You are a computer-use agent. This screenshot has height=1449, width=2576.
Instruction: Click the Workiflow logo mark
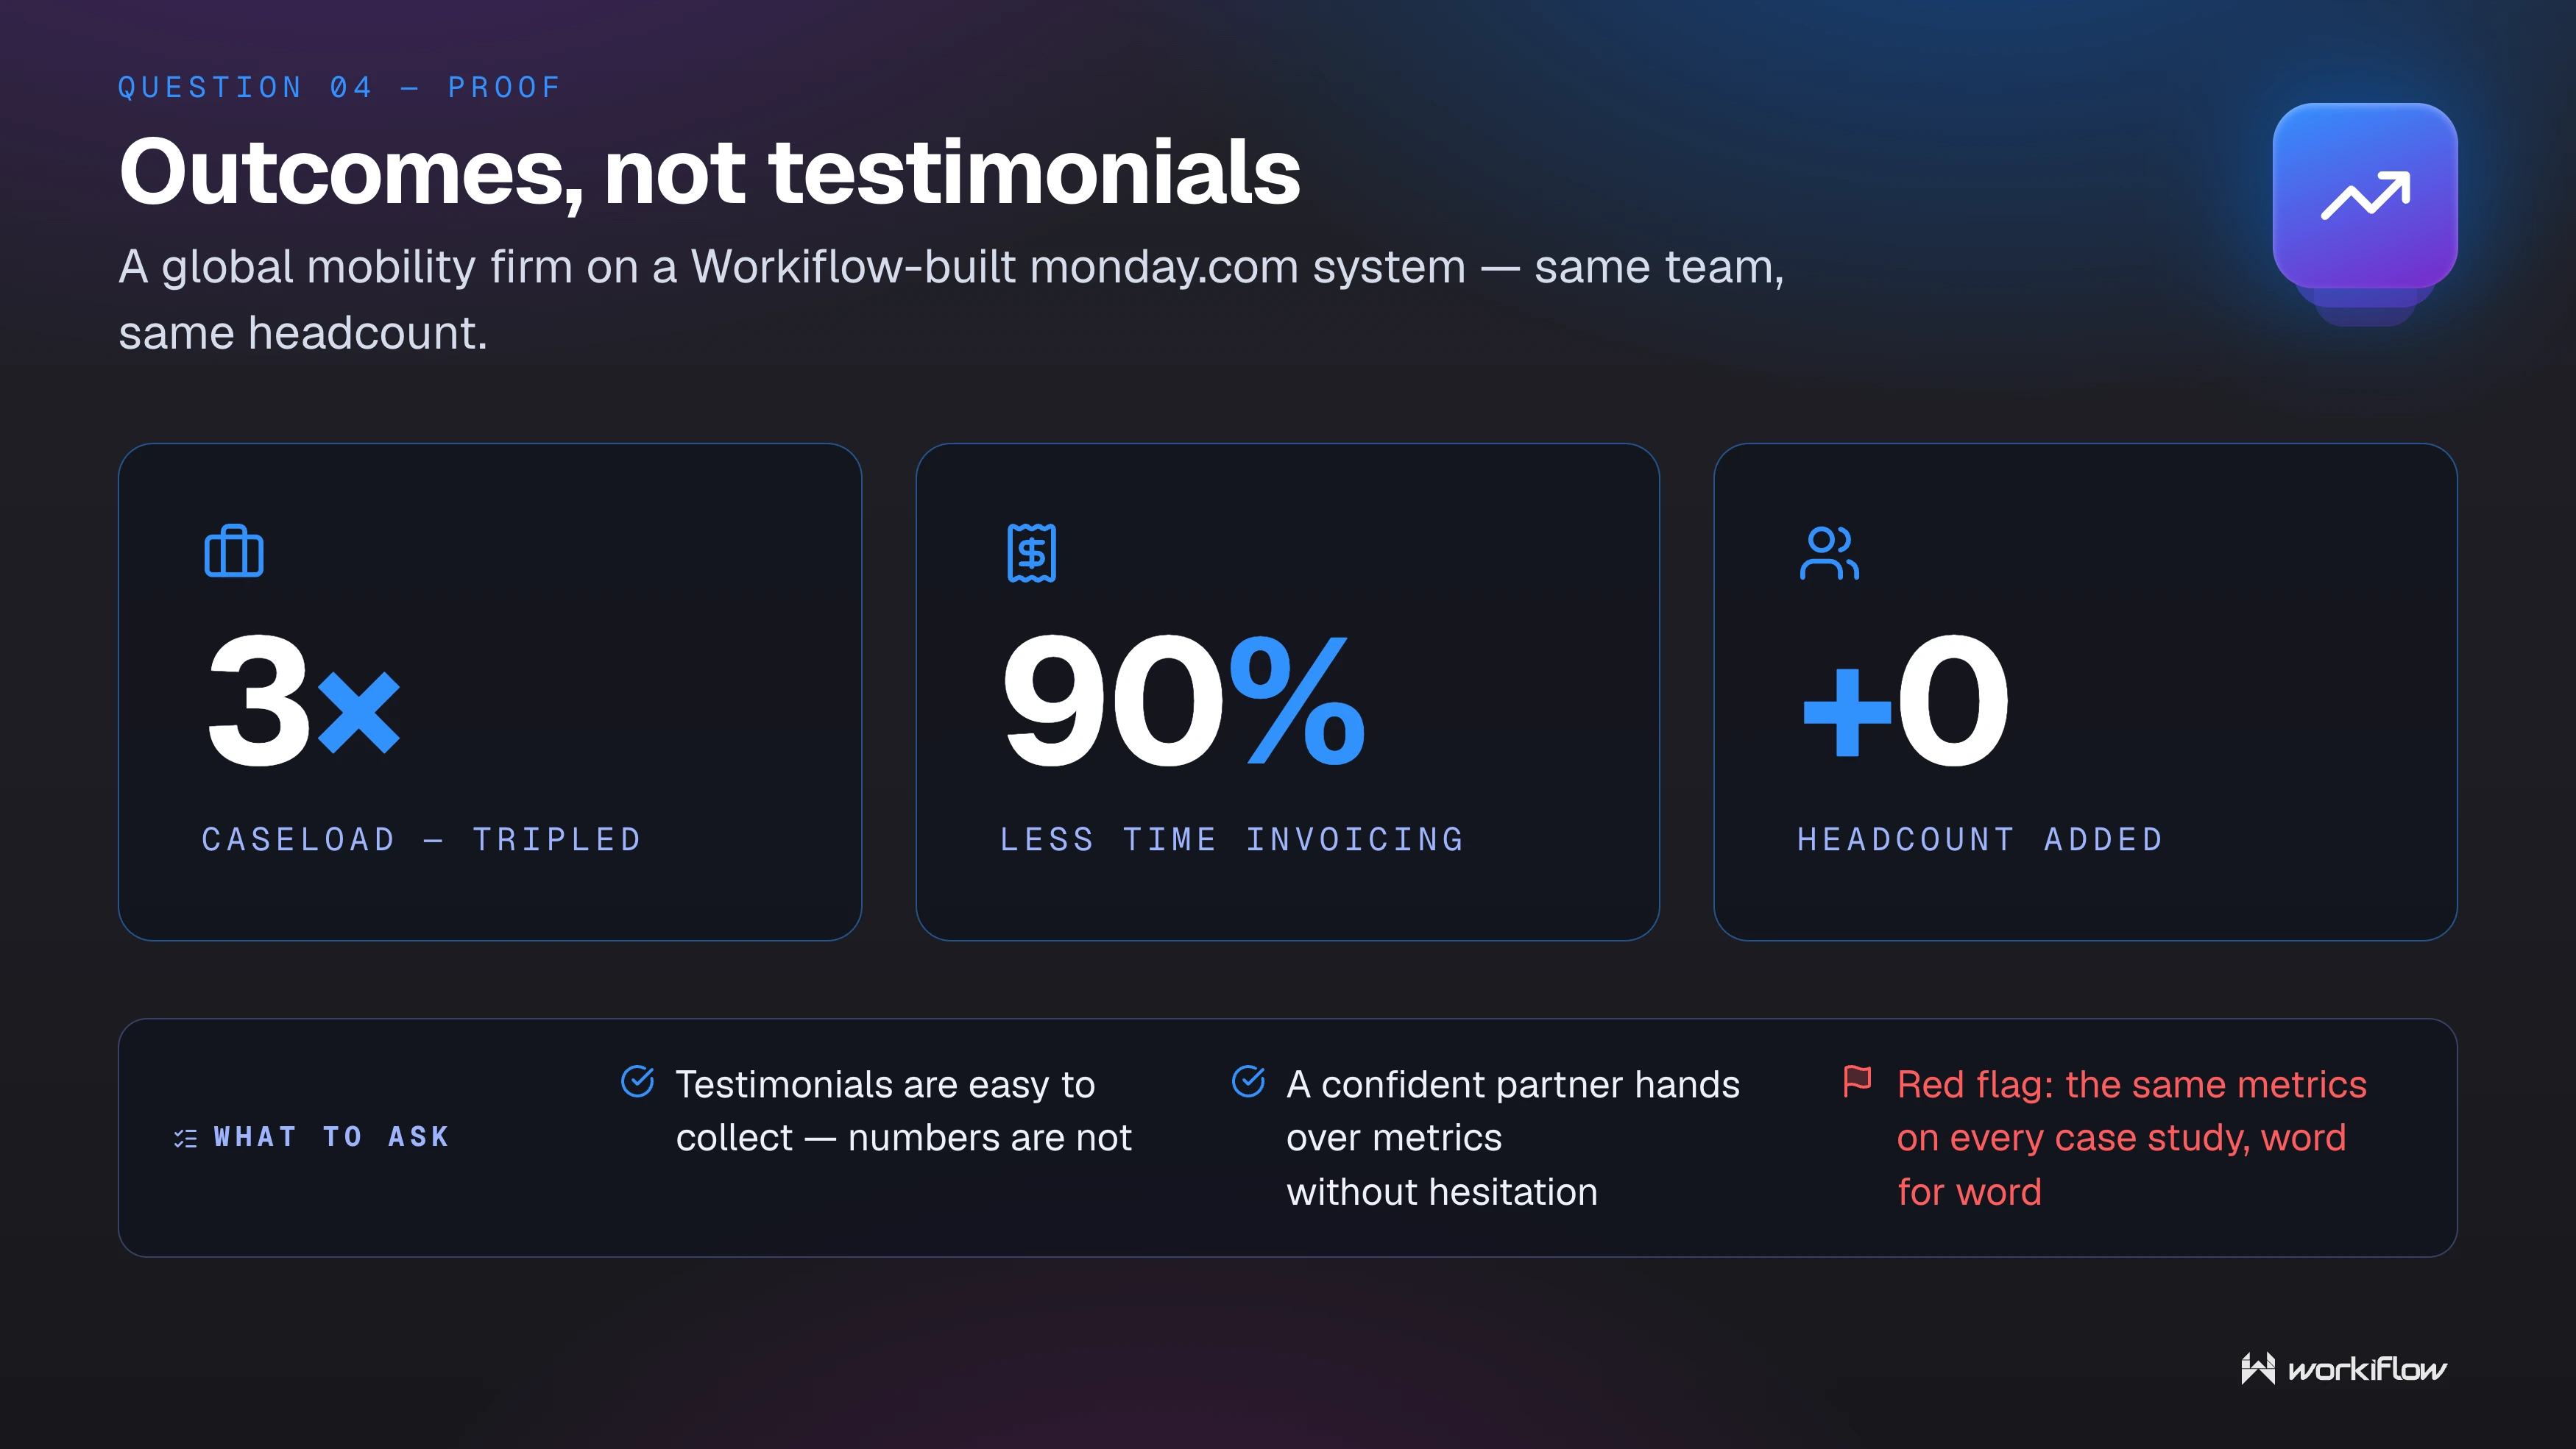(x=2258, y=1368)
